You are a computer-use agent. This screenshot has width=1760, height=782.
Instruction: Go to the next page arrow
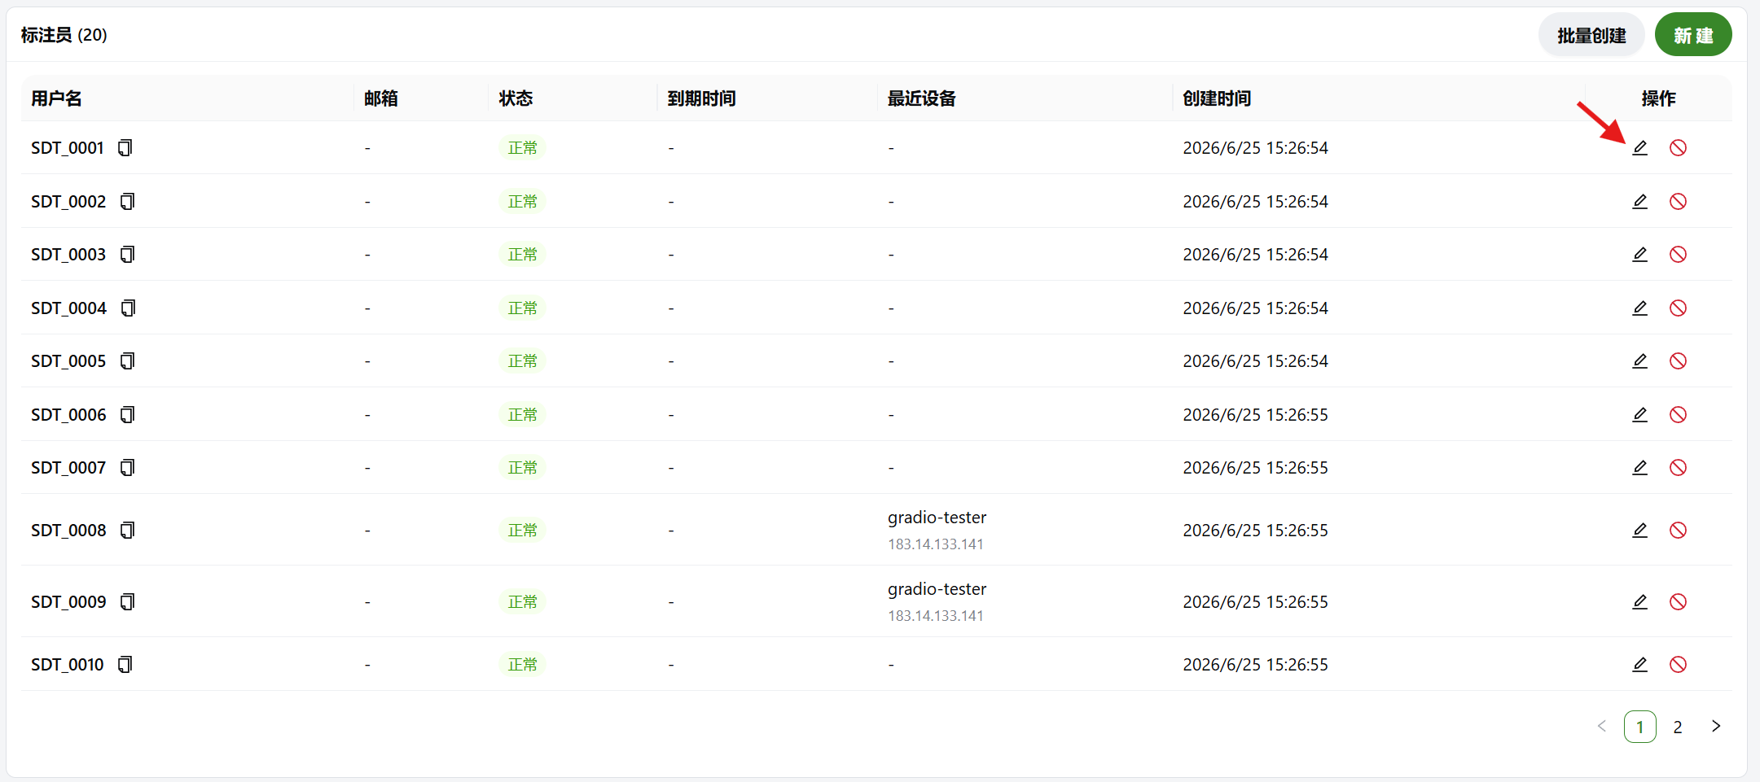pos(1716,726)
